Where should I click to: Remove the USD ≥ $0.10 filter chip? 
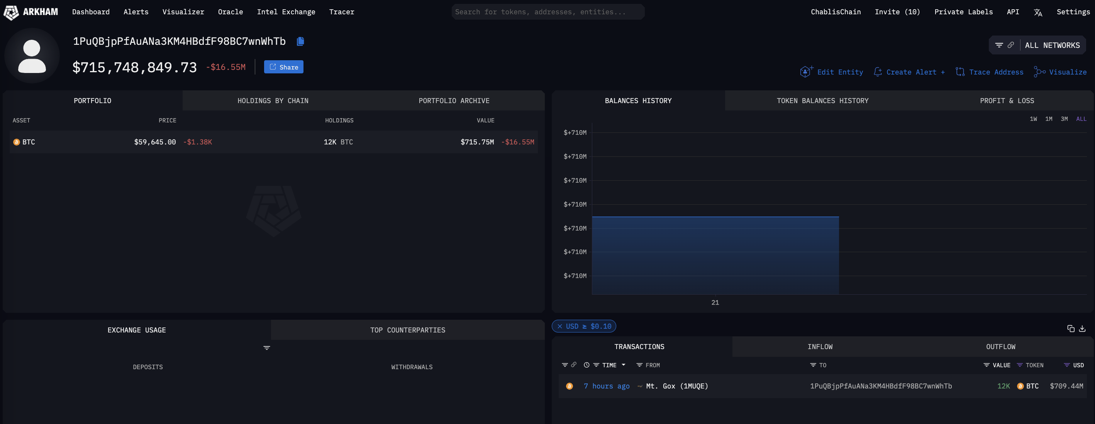pos(560,326)
